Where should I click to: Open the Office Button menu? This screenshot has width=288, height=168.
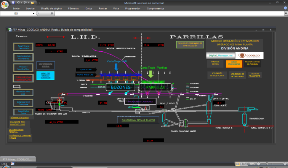5,5
